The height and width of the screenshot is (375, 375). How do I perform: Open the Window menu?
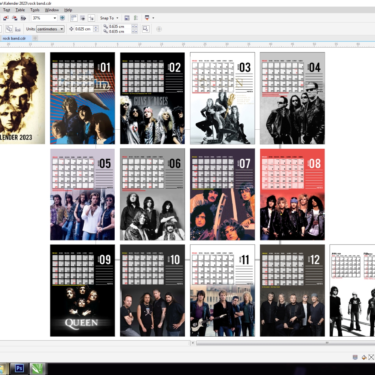click(52, 10)
